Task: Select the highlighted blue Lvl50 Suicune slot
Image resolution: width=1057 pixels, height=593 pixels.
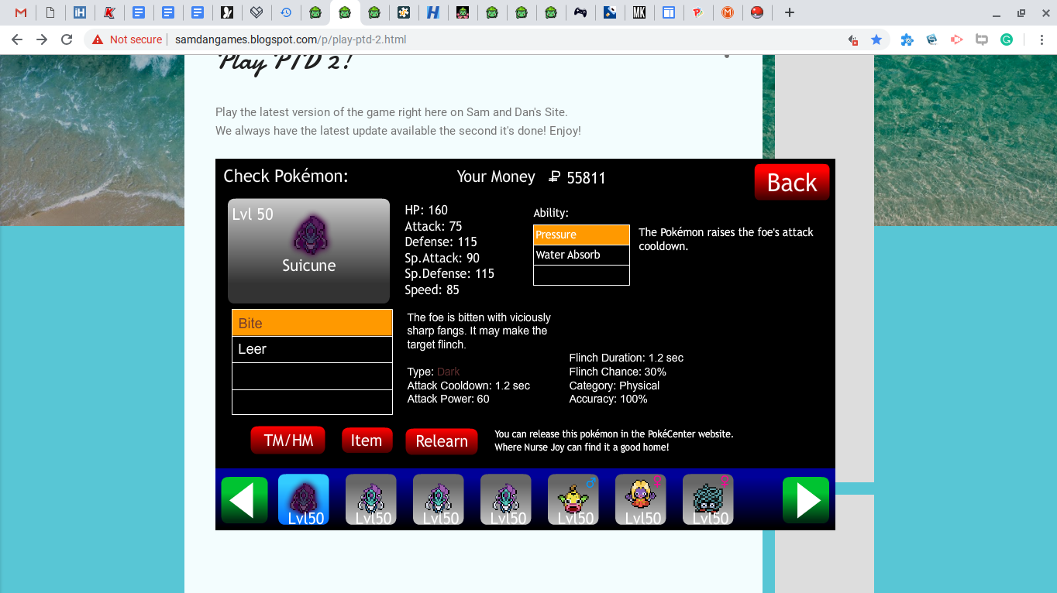Action: click(303, 499)
